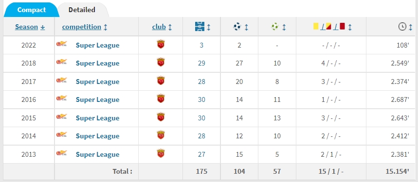This screenshot has width=418, height=182.
Task: Open Super League link for 2017
Action: click(x=97, y=82)
